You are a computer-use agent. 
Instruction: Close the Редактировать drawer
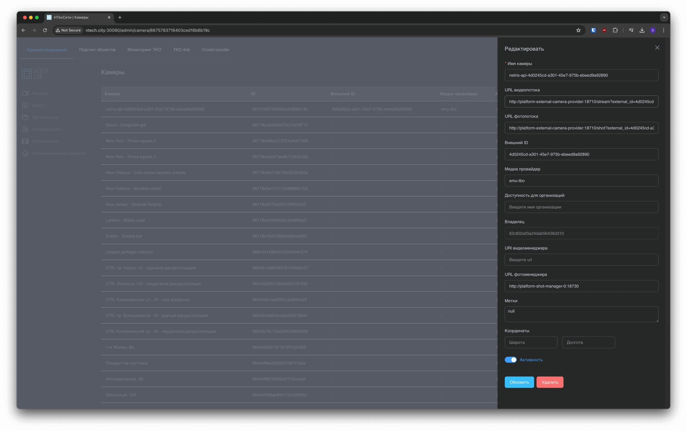[x=657, y=48]
